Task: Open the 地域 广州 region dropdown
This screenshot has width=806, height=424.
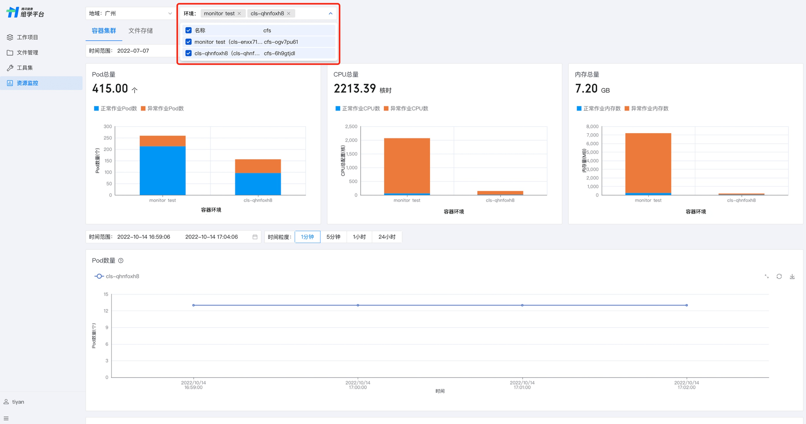Action: point(130,13)
